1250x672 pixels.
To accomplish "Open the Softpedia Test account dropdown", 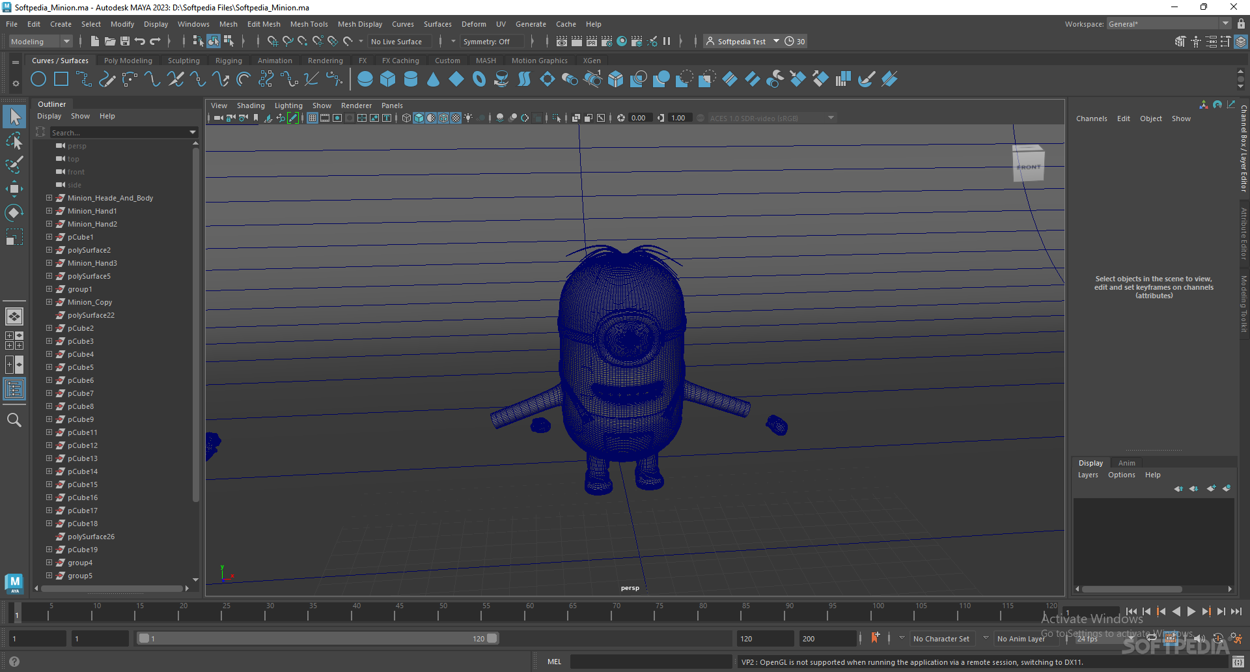I will click(x=743, y=41).
